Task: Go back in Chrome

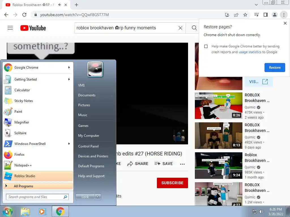Action: [x=6, y=15]
